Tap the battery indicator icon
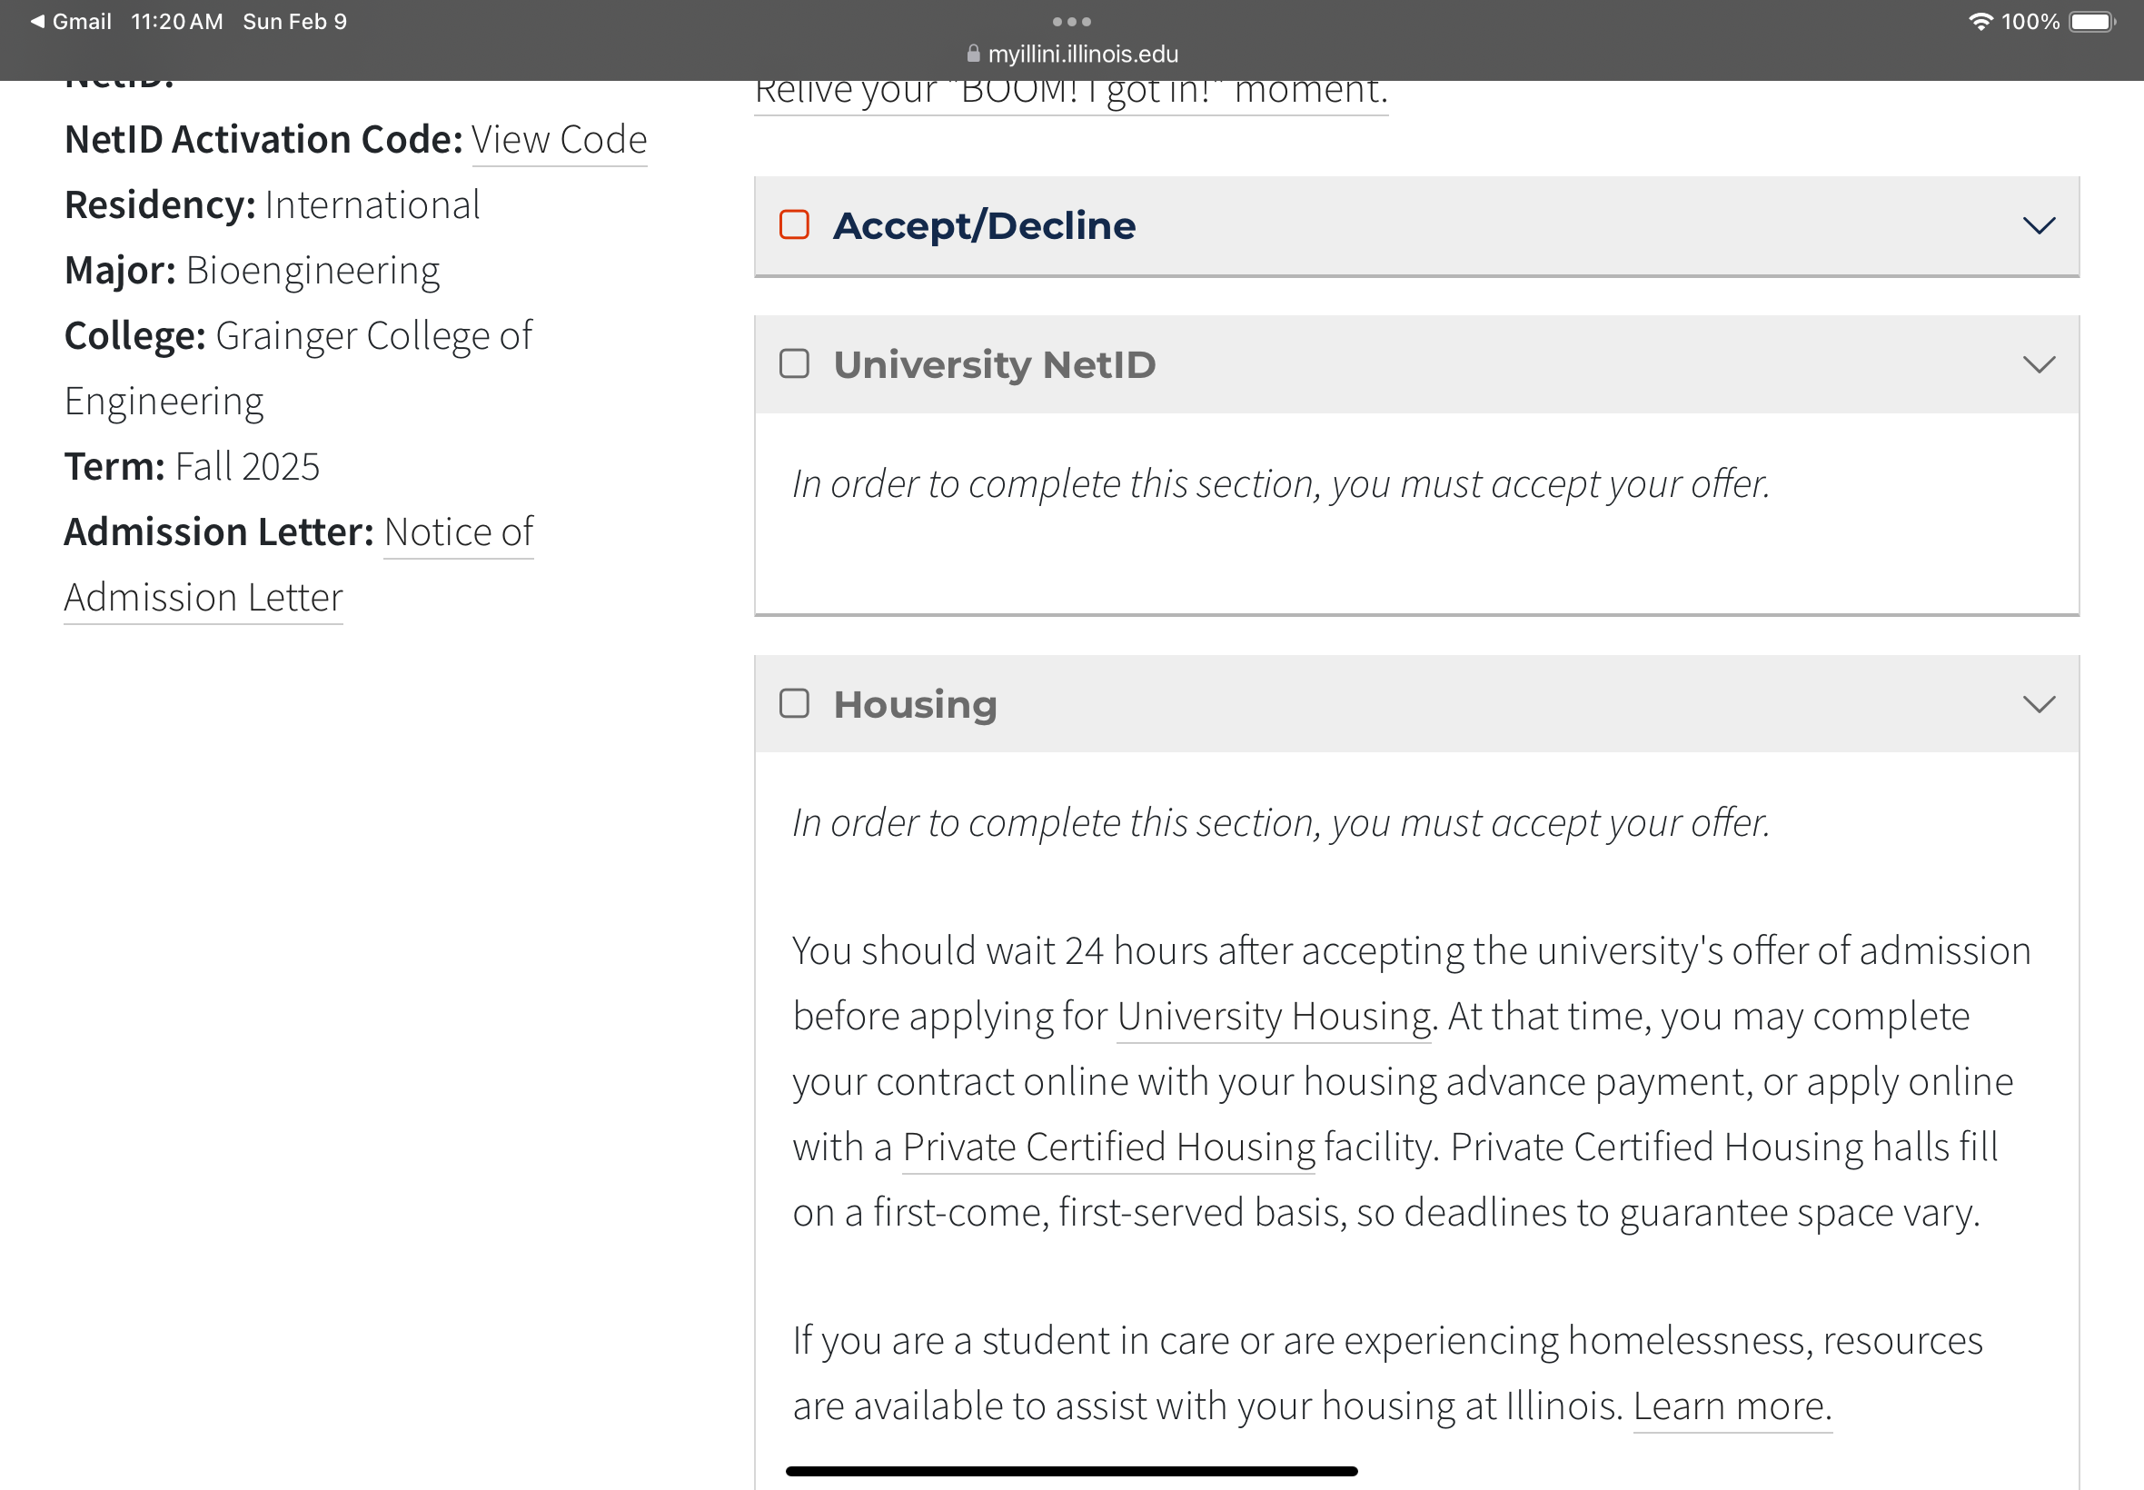 pyautogui.click(x=2091, y=22)
